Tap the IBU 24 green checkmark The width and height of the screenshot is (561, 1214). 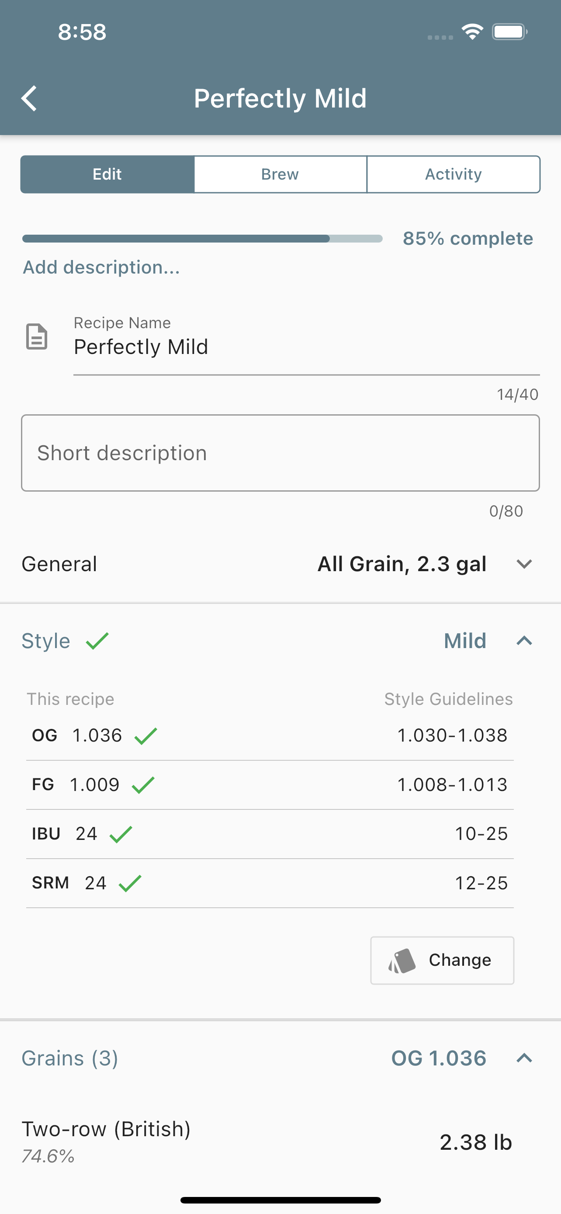coord(121,834)
